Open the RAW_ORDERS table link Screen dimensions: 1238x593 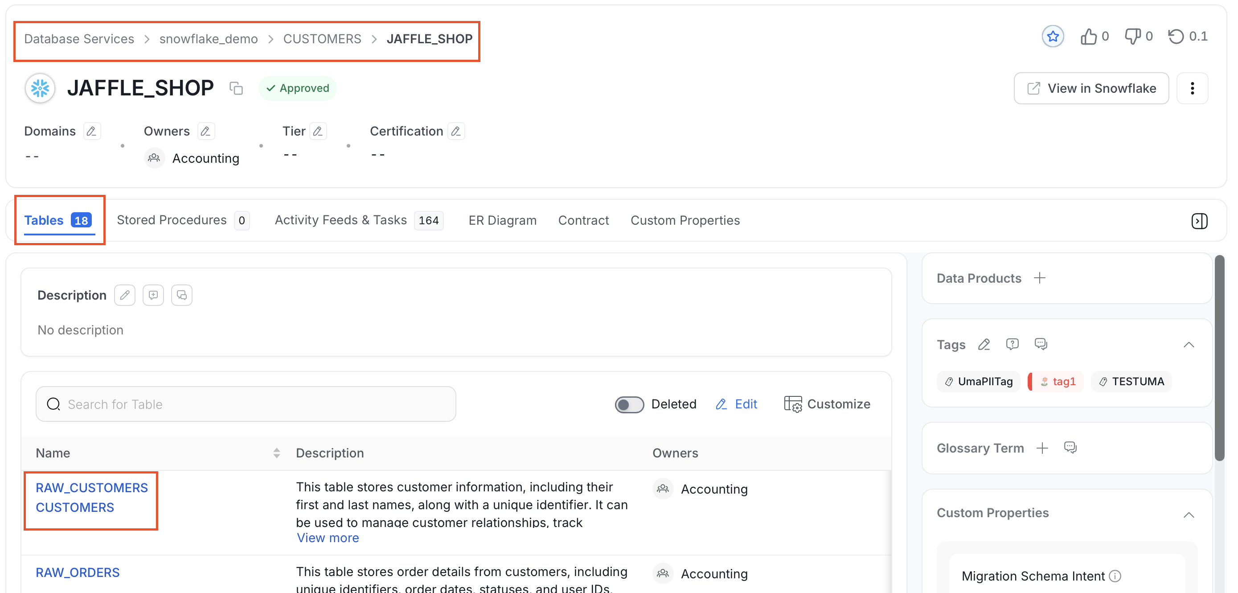point(78,573)
